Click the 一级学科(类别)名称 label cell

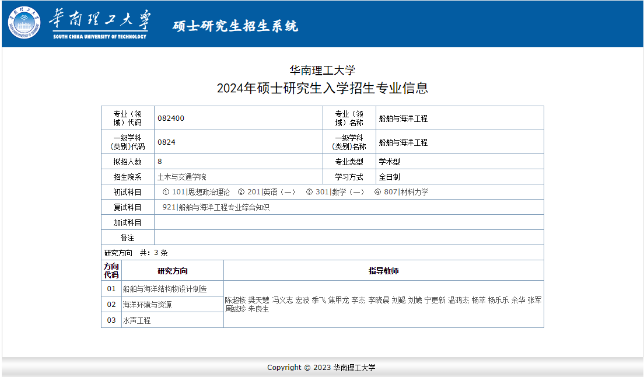(349, 142)
